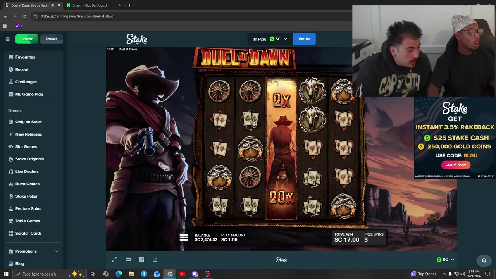496x279 pixels.
Task: Open My Game Play
Action: (x=29, y=94)
